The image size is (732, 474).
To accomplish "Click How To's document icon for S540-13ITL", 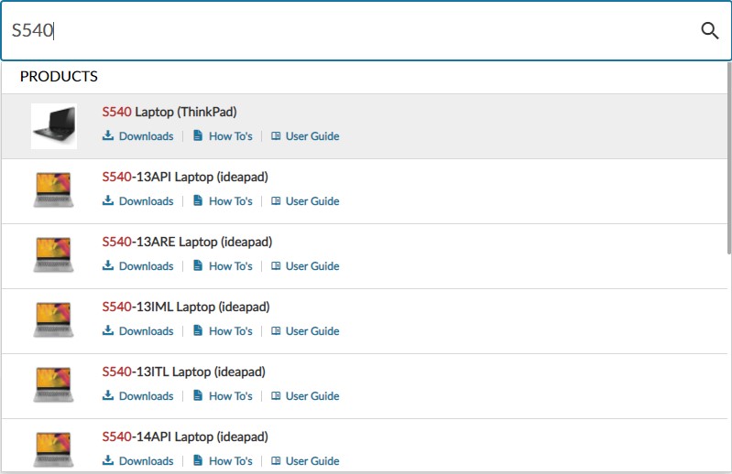I will (x=198, y=396).
